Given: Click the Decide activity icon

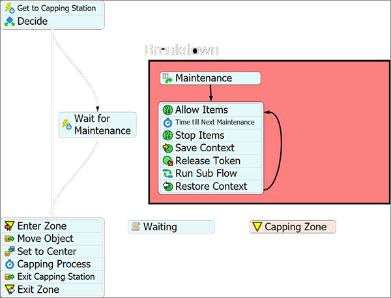Looking at the screenshot, I should pos(10,22).
